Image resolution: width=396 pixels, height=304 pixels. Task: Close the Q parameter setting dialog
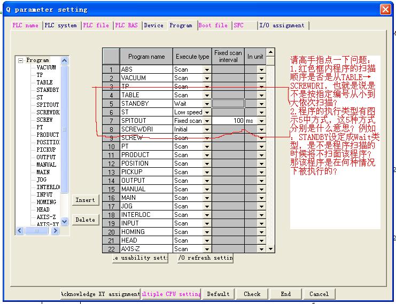click(x=385, y=10)
